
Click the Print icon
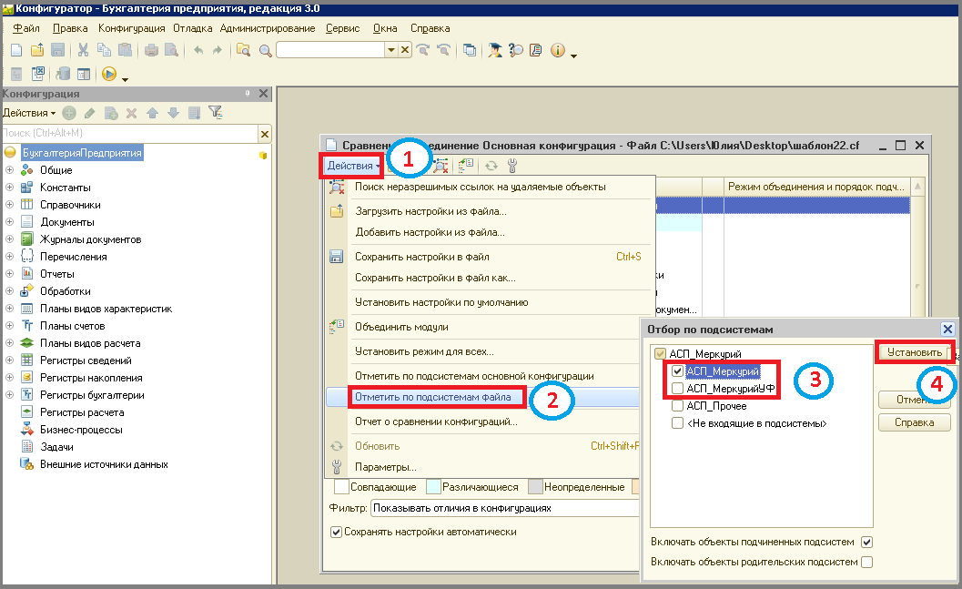pos(151,50)
